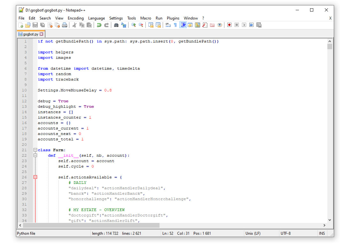Open the Plugins menu

[173, 18]
